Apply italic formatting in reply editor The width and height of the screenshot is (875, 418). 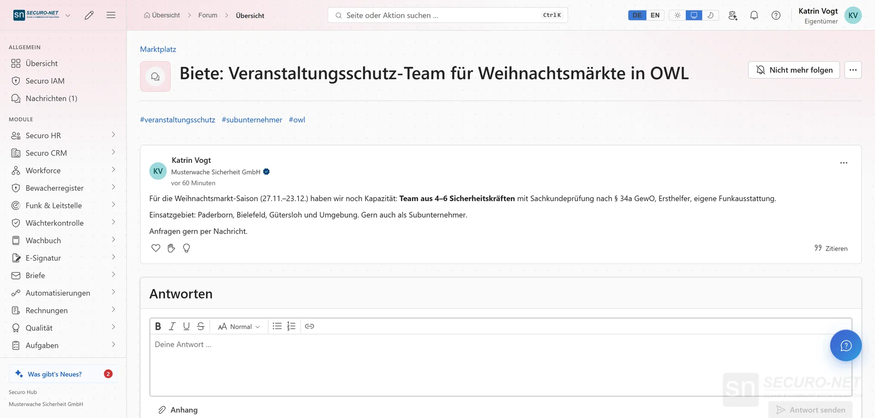[x=172, y=326]
